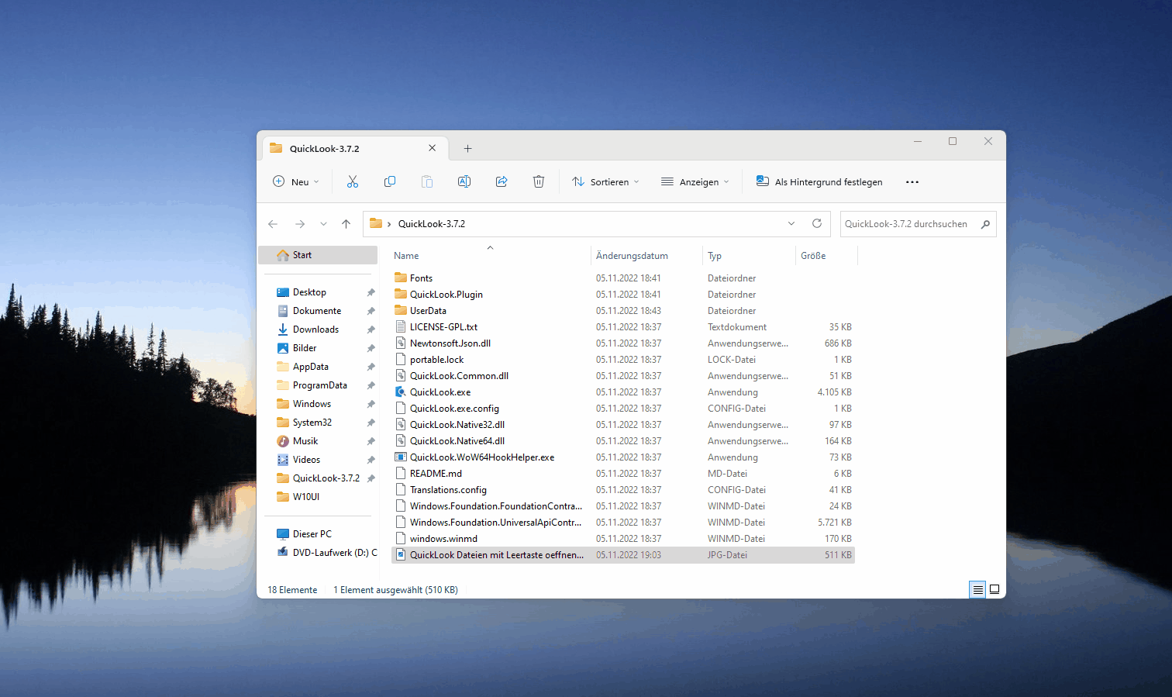Viewport: 1172px width, 697px height.
Task: Select the QuickLook-3.7.2 tab
Action: [353, 148]
